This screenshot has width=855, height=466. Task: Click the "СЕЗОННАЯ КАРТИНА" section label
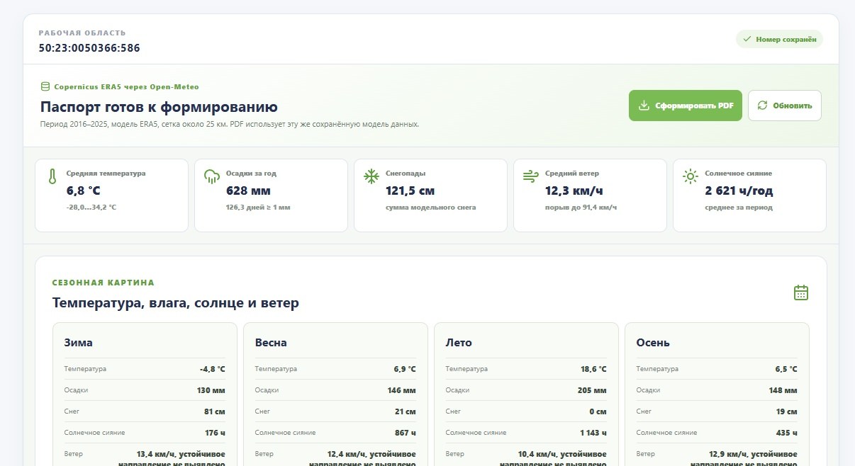(x=104, y=283)
